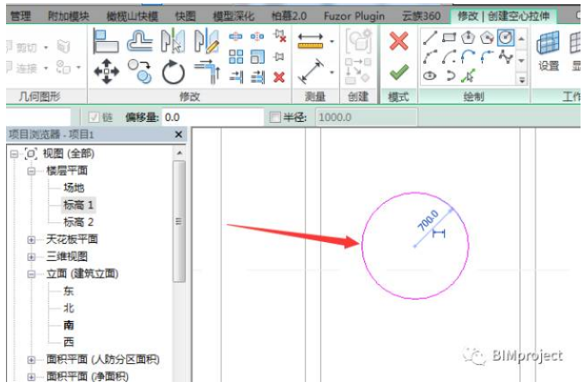Viewport: 584px width, 388px height.
Task: Collapse 视图 (全部) tree node
Action: click(x=14, y=154)
